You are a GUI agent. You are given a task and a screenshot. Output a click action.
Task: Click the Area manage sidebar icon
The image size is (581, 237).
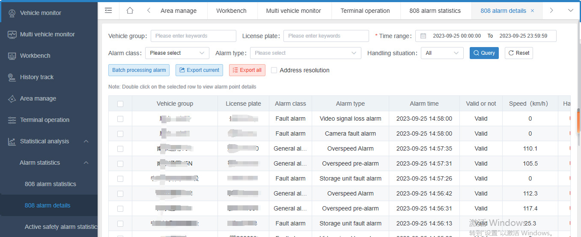(x=12, y=98)
